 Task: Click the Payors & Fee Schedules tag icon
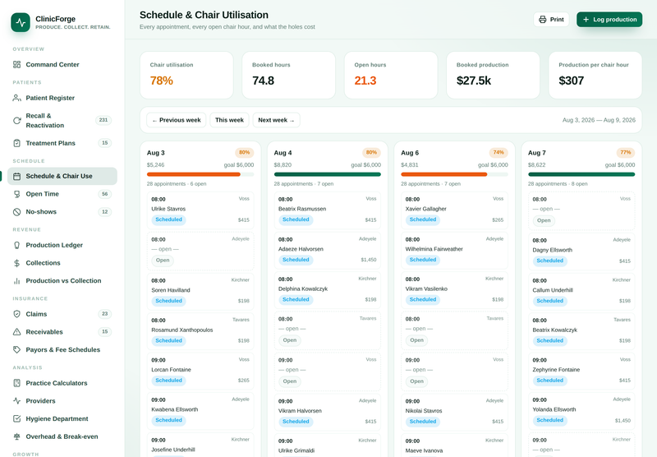(16, 349)
